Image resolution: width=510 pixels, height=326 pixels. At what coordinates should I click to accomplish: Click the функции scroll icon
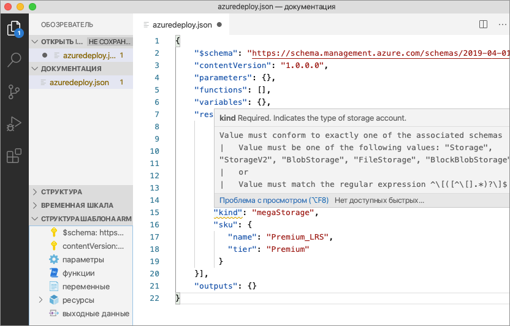pos(54,273)
